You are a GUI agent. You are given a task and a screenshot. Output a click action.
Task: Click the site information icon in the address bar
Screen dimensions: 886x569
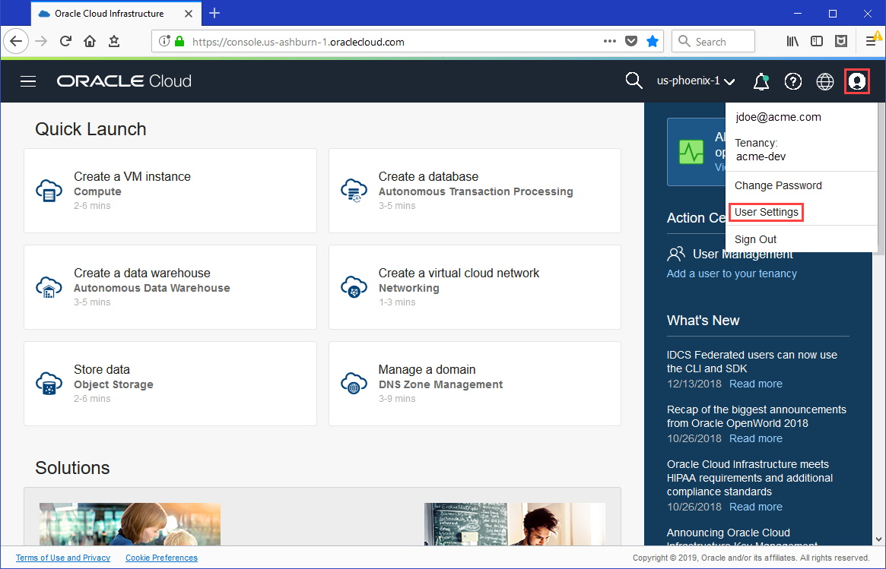click(x=164, y=41)
